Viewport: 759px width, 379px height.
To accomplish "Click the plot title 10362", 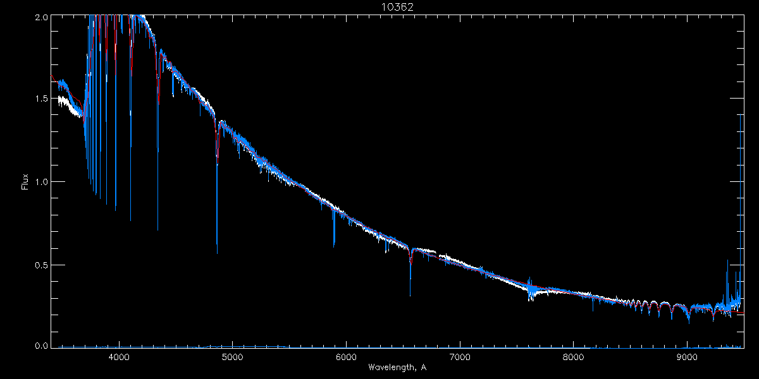I will 397,7.
